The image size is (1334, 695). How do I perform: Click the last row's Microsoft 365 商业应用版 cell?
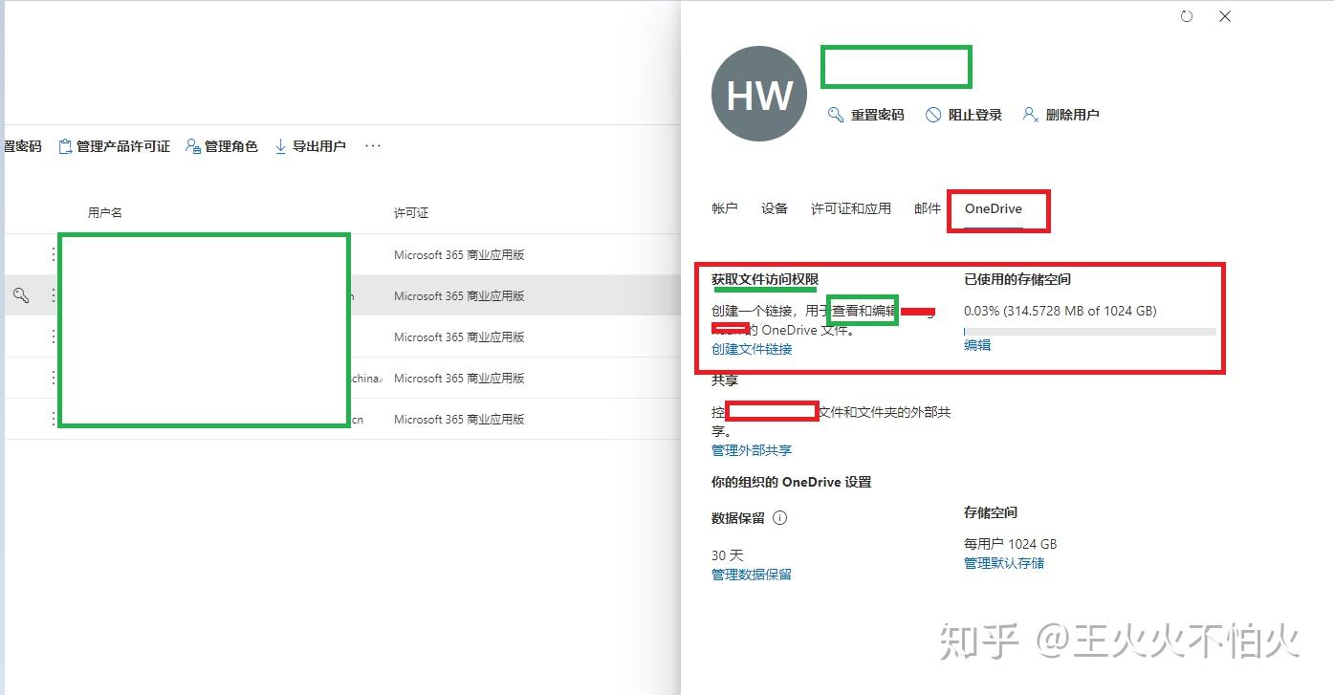click(x=459, y=420)
